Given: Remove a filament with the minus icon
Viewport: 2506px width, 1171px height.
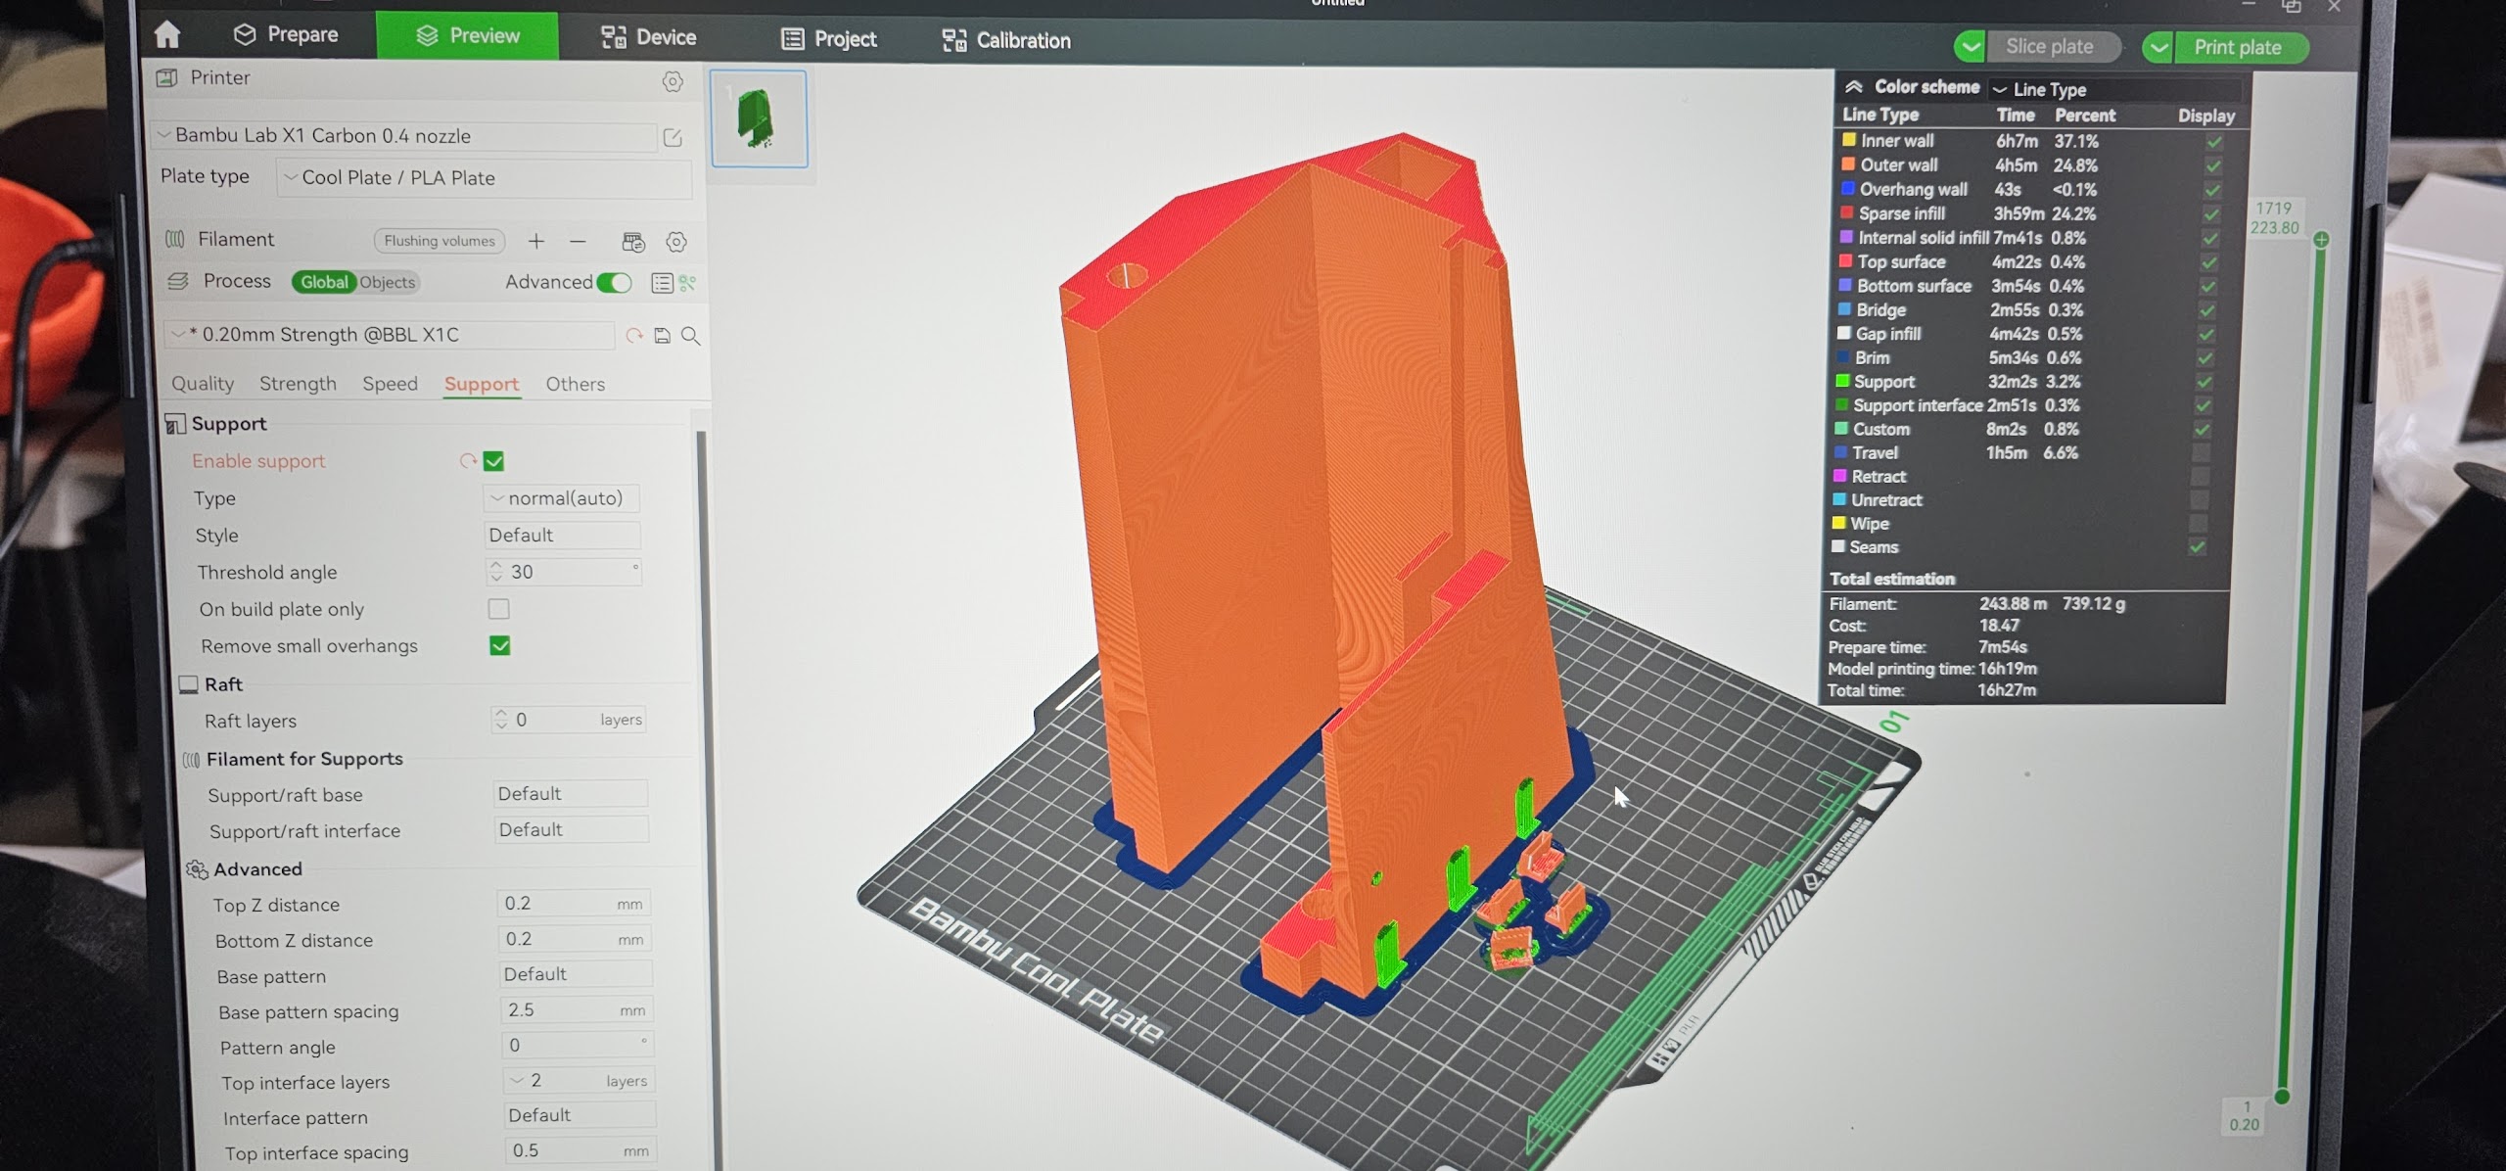Looking at the screenshot, I should pos(579,241).
